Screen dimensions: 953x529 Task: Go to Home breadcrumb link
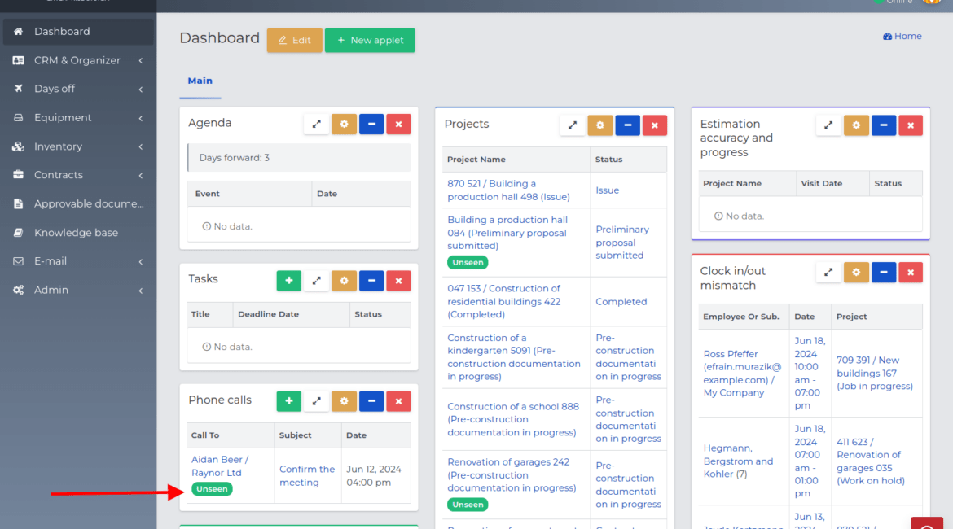tap(902, 36)
